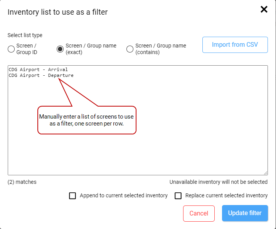Click the red callout about manually entering screens

click(87, 120)
